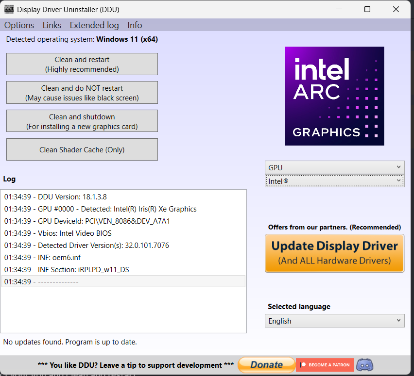This screenshot has height=376, width=414.
Task: Click Clean and shutdown button
Action: [x=82, y=121]
